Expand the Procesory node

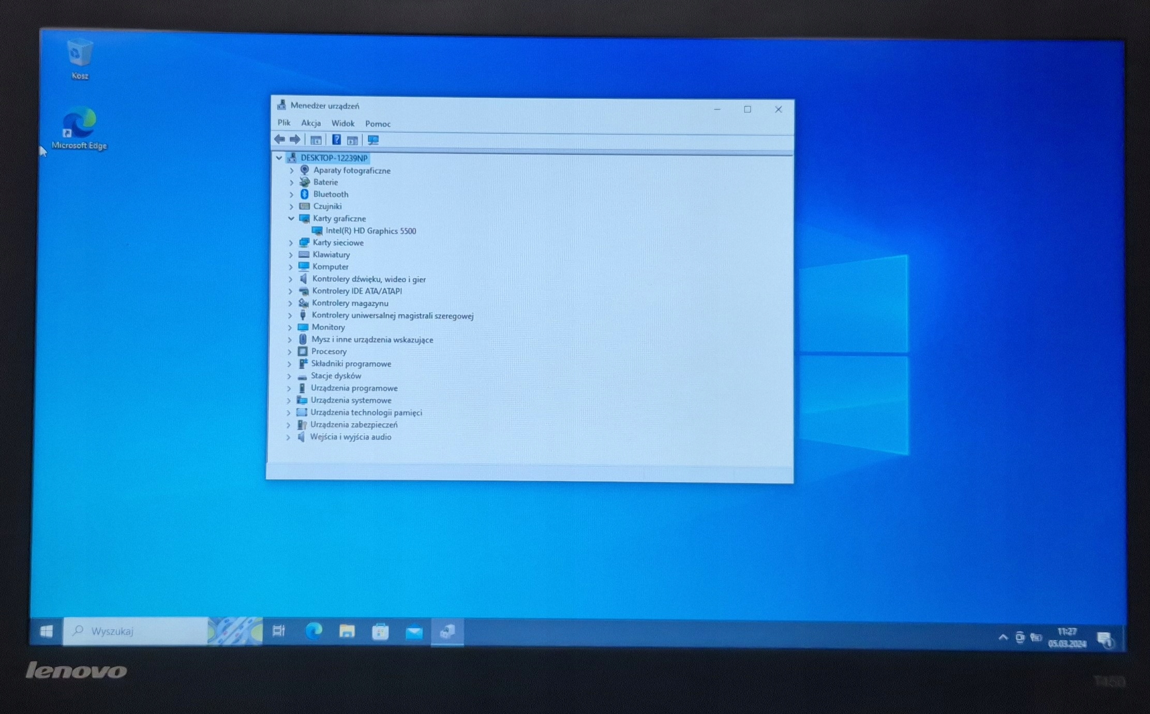(x=290, y=352)
